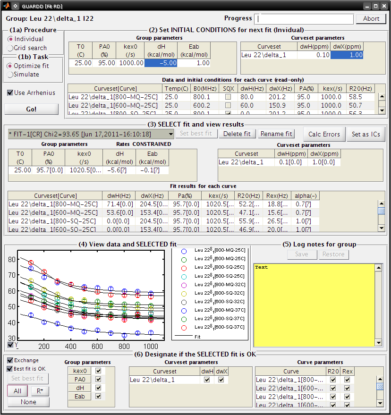Viewport: 391px width, 415px height.
Task: Edit the Eab initial value 1.00
Action: (x=194, y=63)
